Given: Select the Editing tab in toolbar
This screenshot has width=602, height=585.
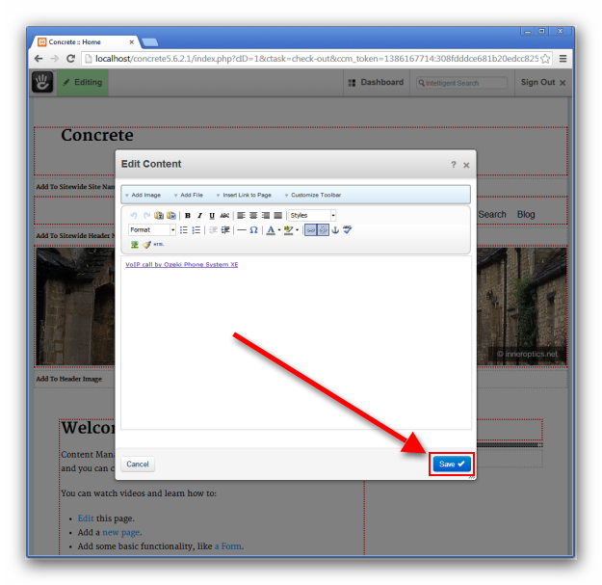Looking at the screenshot, I should 83,83.
